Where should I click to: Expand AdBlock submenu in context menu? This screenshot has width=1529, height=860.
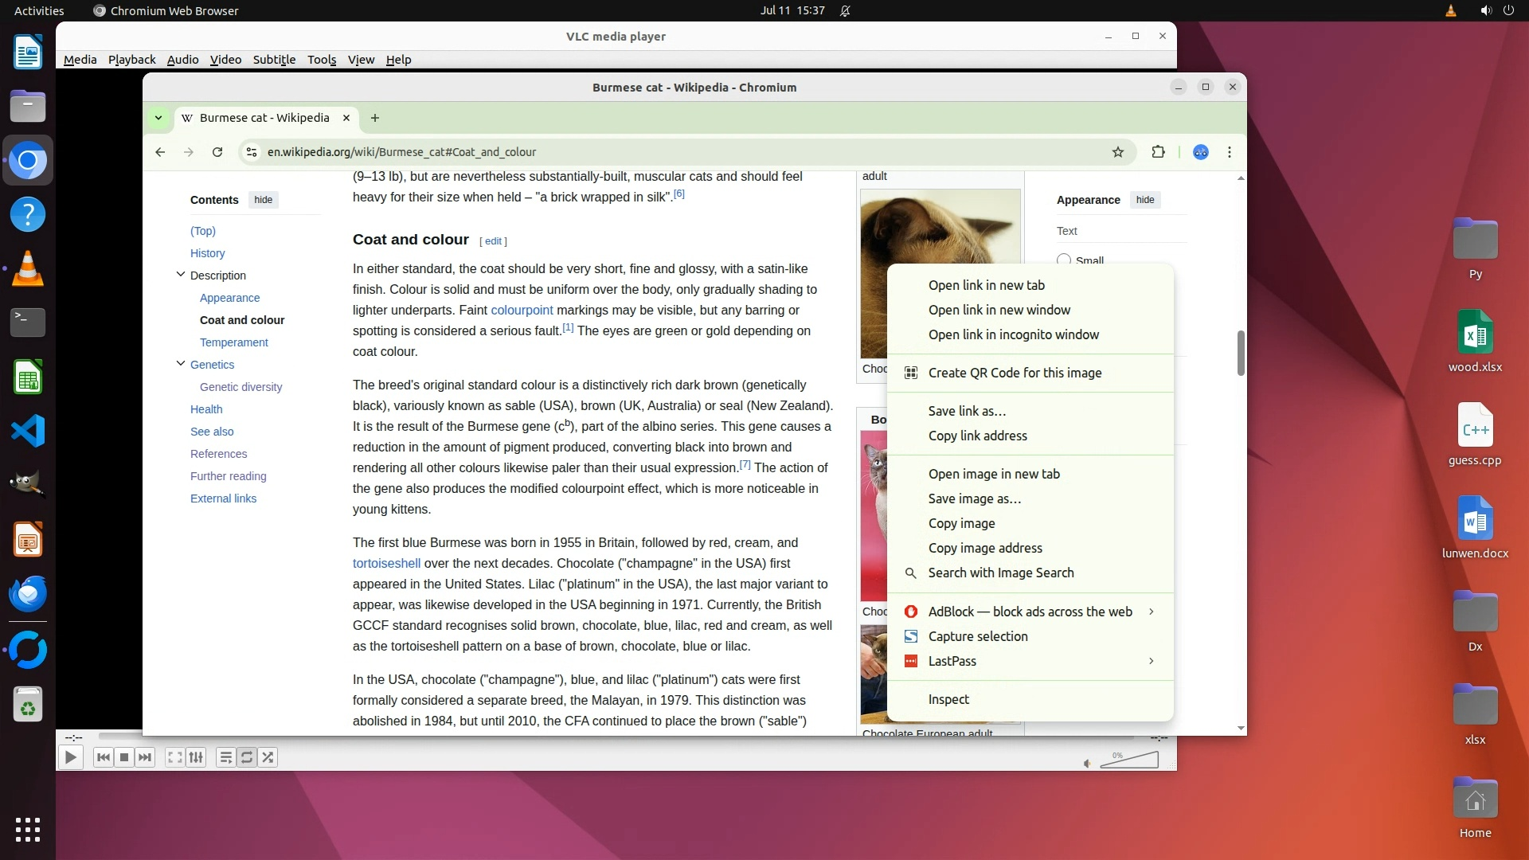tap(1151, 612)
